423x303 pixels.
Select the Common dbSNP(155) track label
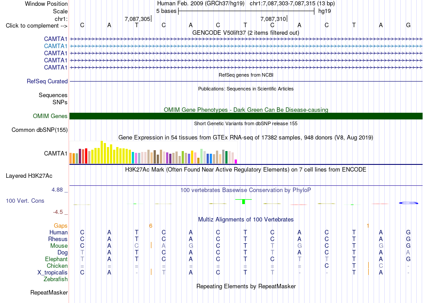click(x=39, y=130)
